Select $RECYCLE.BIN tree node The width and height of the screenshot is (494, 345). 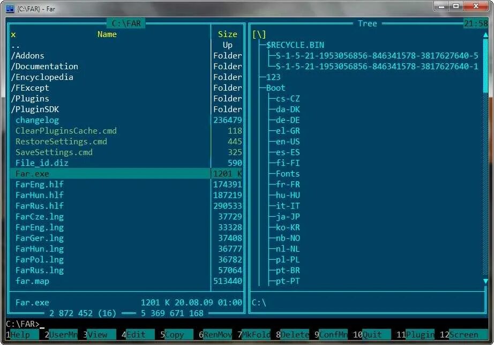pyautogui.click(x=295, y=45)
